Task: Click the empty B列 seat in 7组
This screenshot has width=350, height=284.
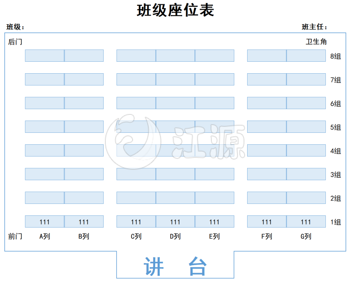Action: click(84, 79)
